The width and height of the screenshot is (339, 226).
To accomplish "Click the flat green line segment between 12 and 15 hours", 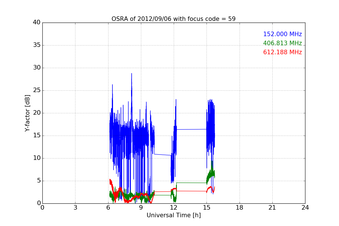I will pyautogui.click(x=192, y=183).
